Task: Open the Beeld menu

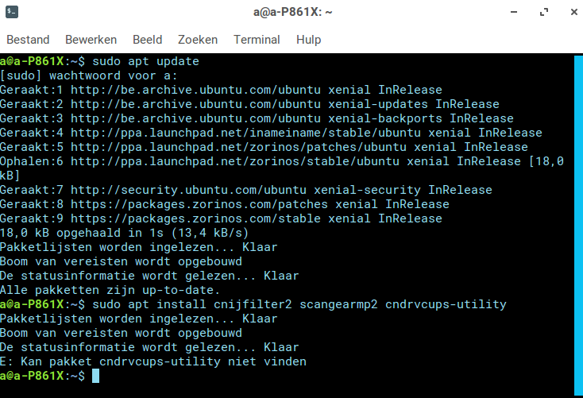Action: (x=148, y=40)
